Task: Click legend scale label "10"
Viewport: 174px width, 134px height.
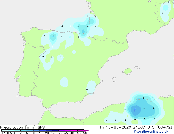Action: click(34, 133)
